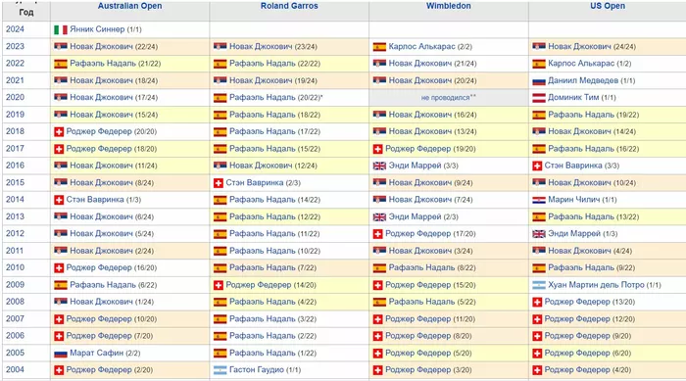Open the Roland Garros header link
Screen dimensions: 686x381
click(x=289, y=6)
